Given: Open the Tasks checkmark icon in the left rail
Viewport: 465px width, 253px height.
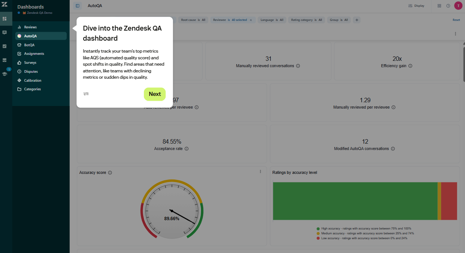Looking at the screenshot, I should coord(4,46).
